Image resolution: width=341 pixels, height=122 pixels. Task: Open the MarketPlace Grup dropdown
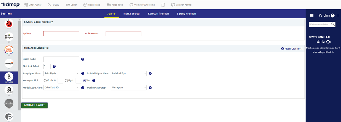[x=129, y=88]
